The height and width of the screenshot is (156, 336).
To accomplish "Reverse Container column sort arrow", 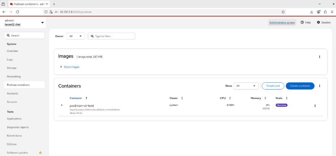I will [x=86, y=98].
